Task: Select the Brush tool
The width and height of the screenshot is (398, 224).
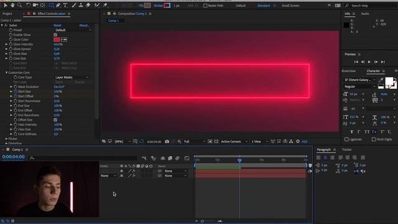Action: click(74, 5)
